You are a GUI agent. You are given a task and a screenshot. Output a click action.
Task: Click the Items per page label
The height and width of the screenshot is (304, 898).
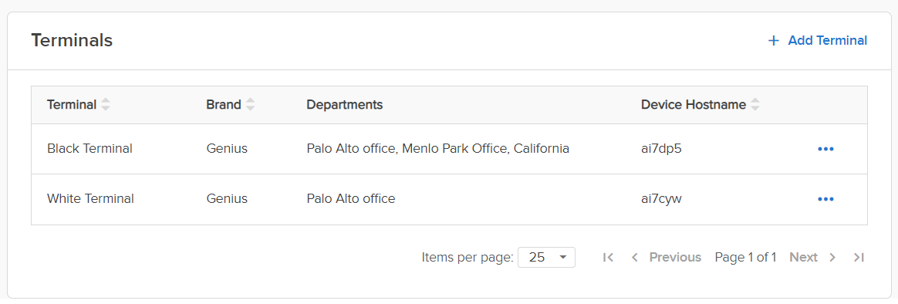(468, 258)
